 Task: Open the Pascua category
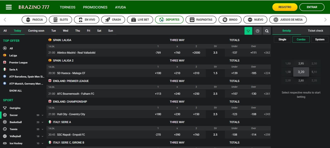coord(34,19)
